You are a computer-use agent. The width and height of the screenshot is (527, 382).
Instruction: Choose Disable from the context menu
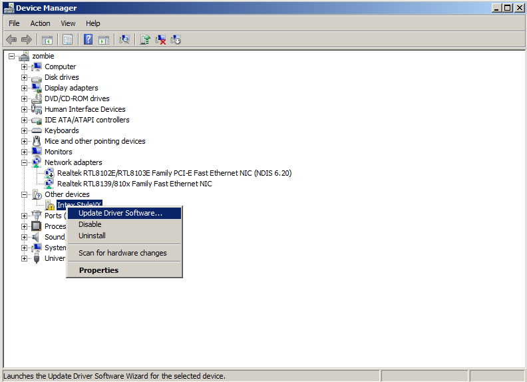pyautogui.click(x=124, y=224)
